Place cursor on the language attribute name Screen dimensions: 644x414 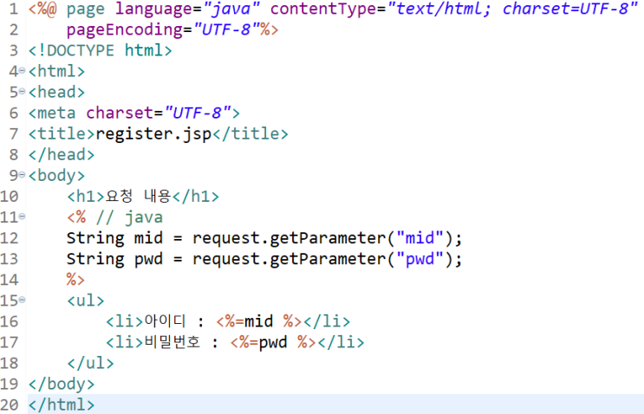153,10
